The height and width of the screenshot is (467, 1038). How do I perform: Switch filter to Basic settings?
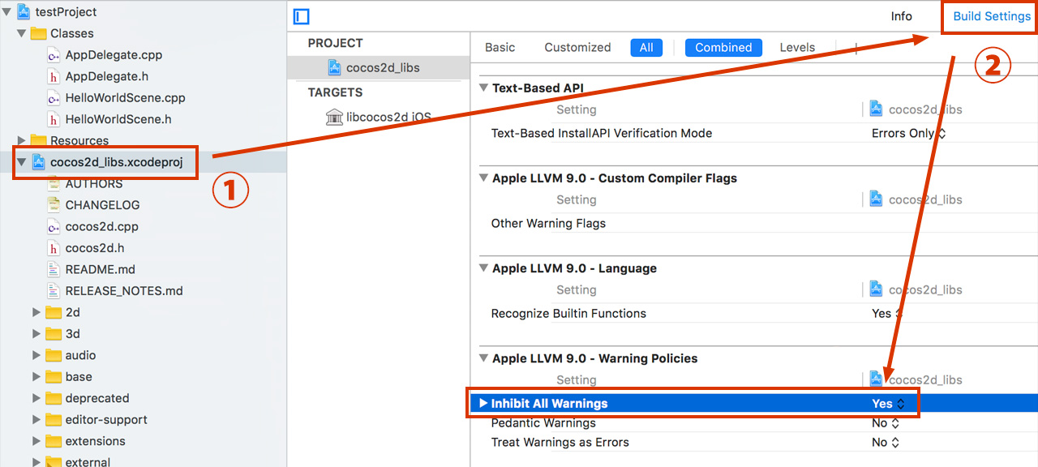(x=500, y=48)
